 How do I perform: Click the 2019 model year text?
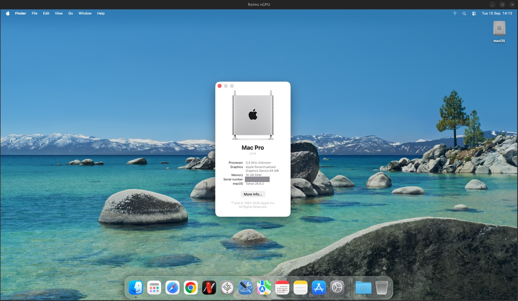pyautogui.click(x=253, y=154)
